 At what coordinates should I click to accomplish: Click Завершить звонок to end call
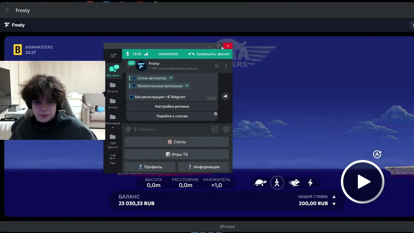pyautogui.click(x=209, y=54)
